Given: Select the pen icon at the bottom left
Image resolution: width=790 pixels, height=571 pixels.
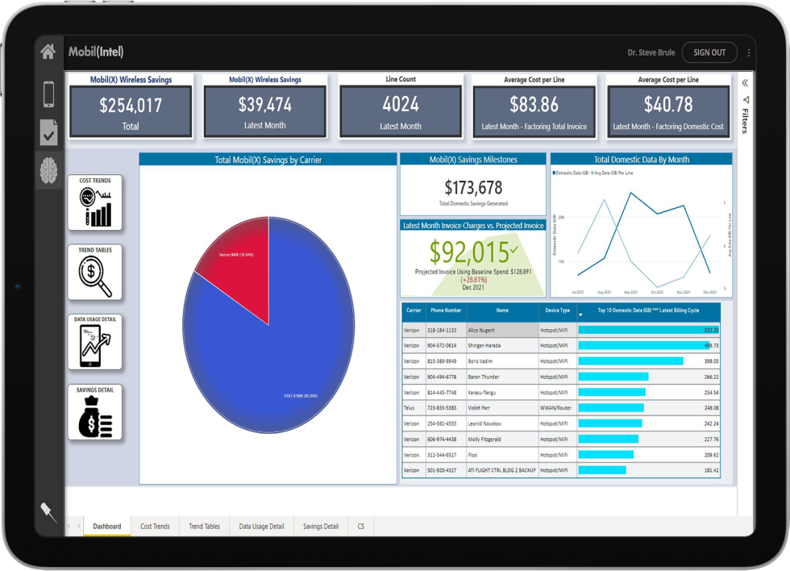Looking at the screenshot, I should (48, 511).
